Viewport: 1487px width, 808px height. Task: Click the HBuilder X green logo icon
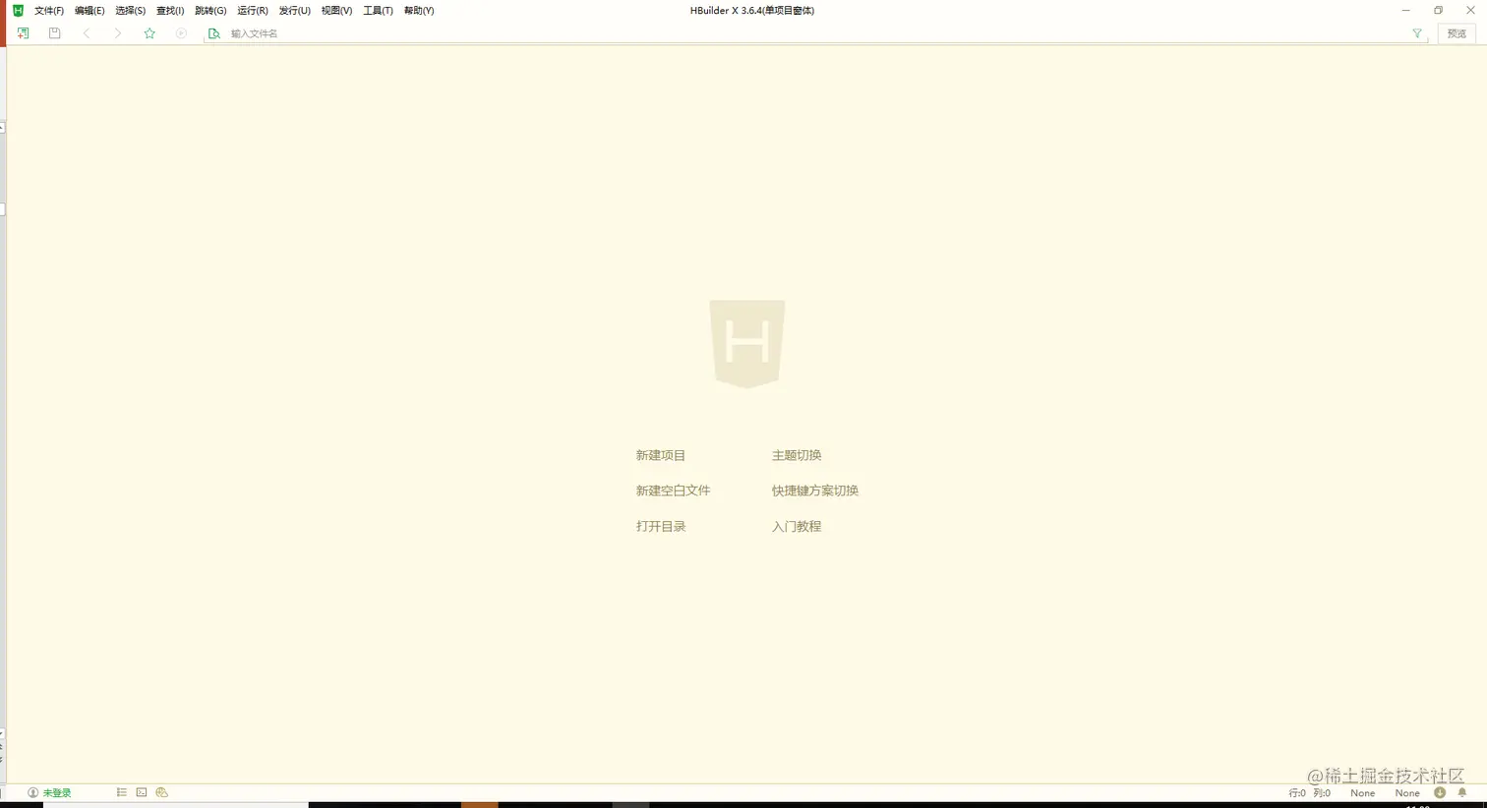[18, 11]
